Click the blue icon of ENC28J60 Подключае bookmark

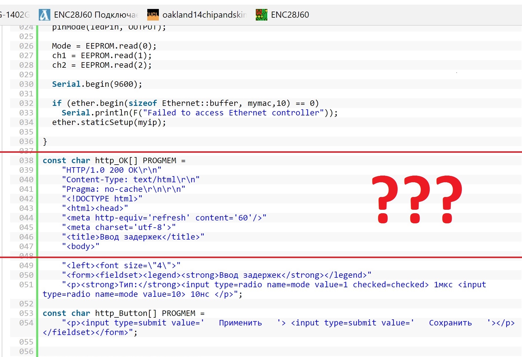[x=44, y=15]
